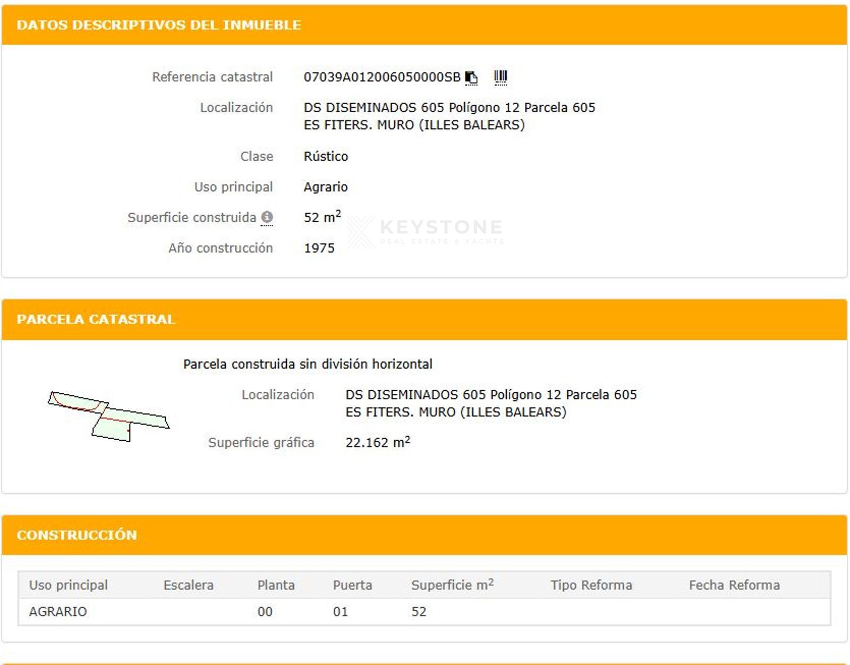The image size is (850, 665).
Task: Click the Fecha Reforma column header
Action: [x=734, y=585]
